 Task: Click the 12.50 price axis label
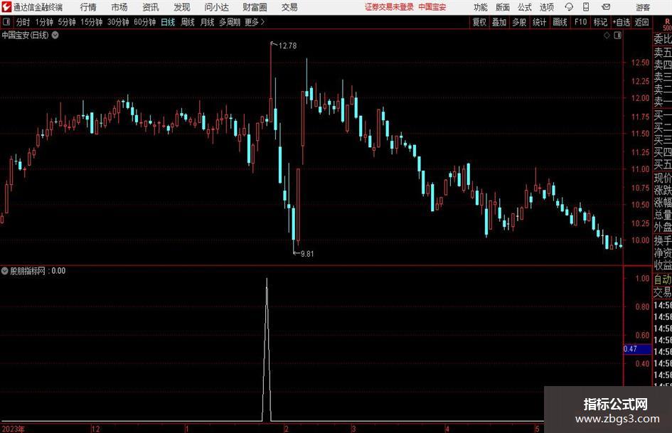(640, 63)
